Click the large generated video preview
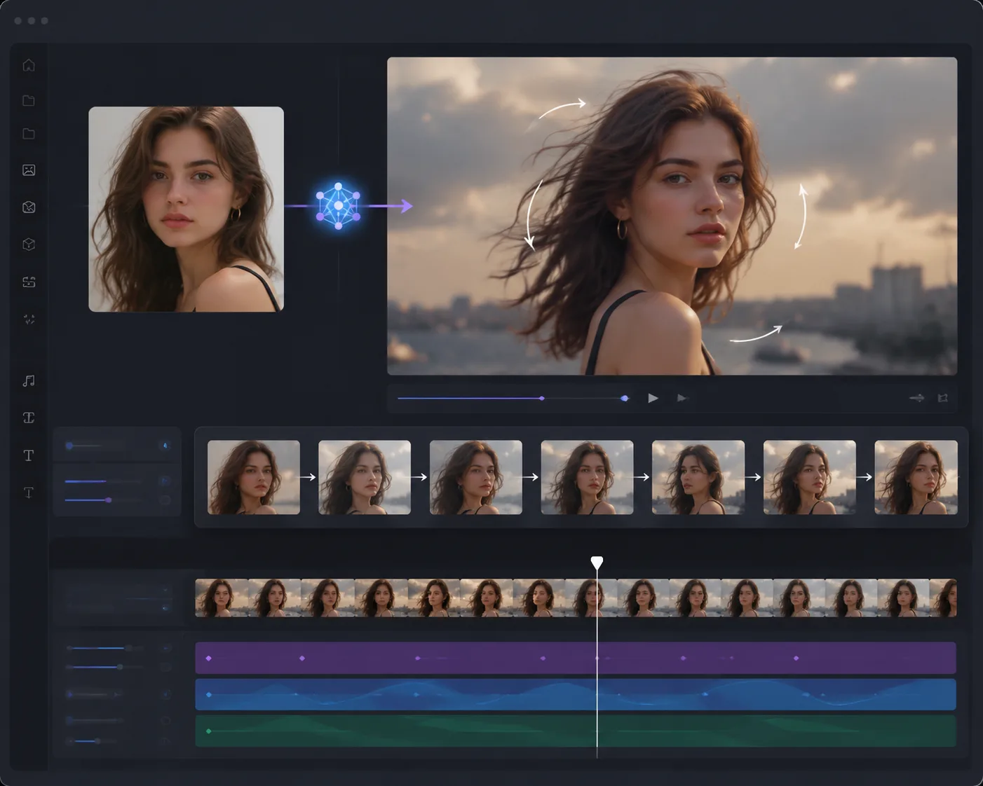The image size is (983, 786). [672, 216]
